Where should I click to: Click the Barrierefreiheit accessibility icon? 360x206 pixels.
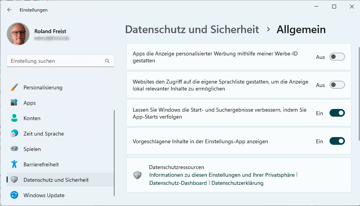14,164
